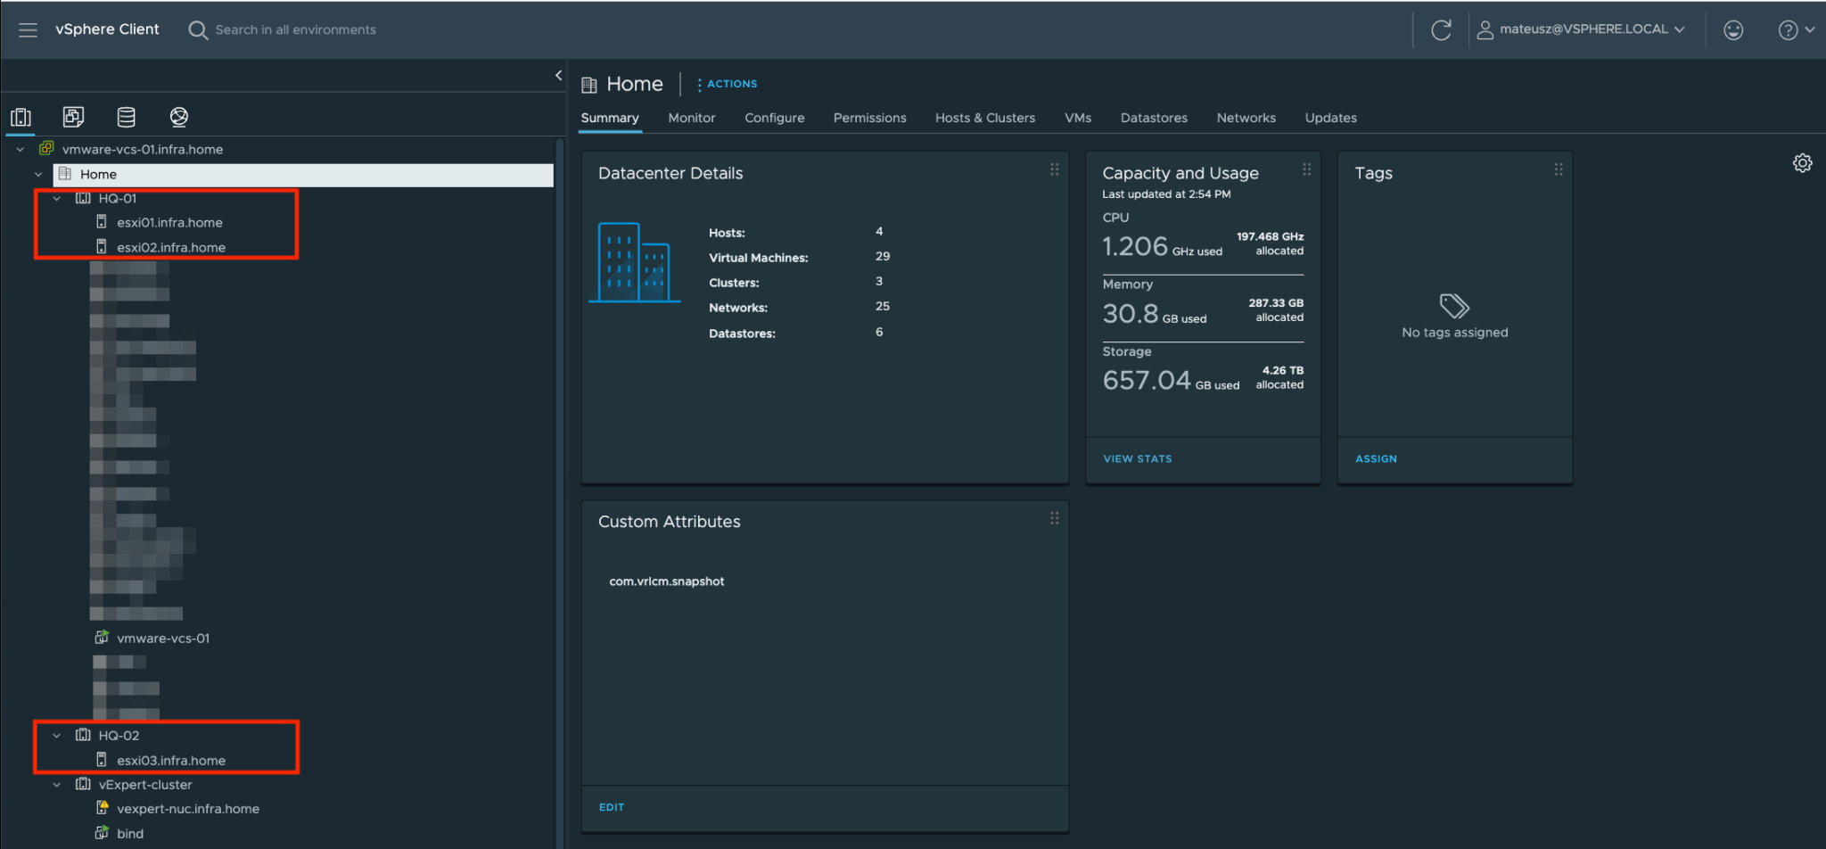Image resolution: width=1826 pixels, height=849 pixels.
Task: Click the Search in all environments field
Action: pyautogui.click(x=296, y=29)
